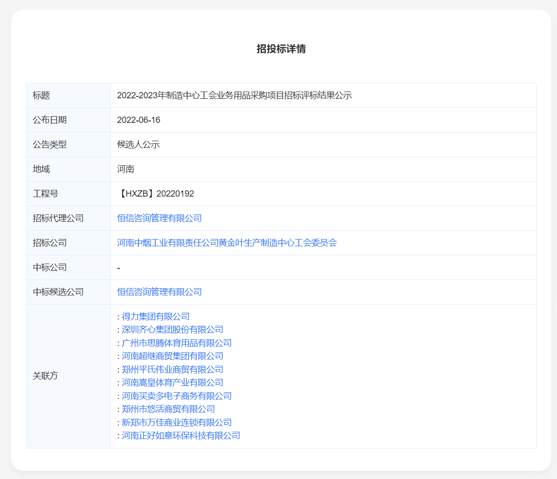Click 郑州平氏伟业商贸有限公司 link
The image size is (557, 479).
(172, 370)
